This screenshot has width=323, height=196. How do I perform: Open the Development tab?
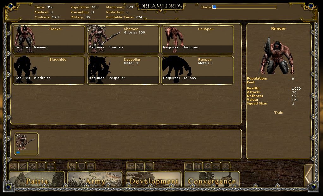click(x=154, y=179)
